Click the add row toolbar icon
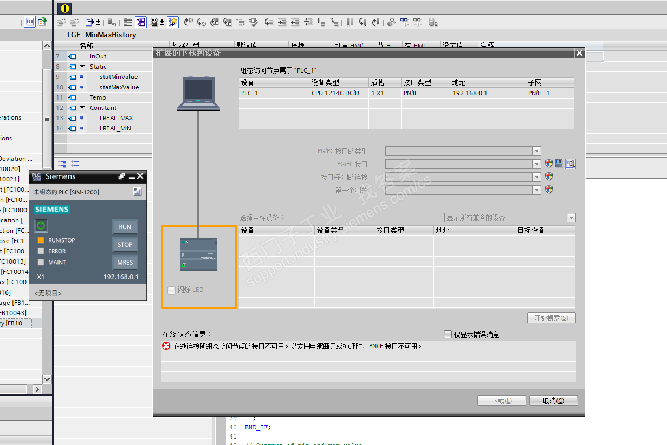Screen dimensions: 667x445 click(x=75, y=22)
